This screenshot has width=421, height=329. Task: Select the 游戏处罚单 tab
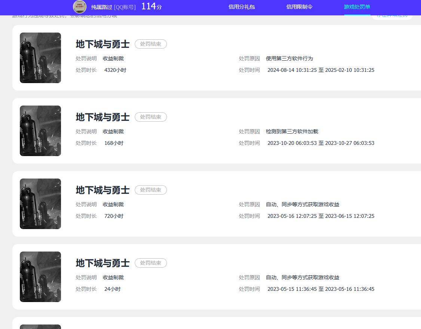[357, 7]
